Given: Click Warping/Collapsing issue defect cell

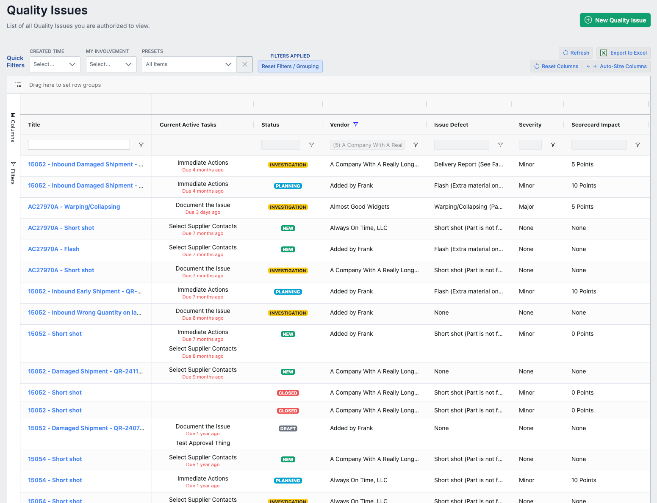Looking at the screenshot, I should tap(468, 207).
